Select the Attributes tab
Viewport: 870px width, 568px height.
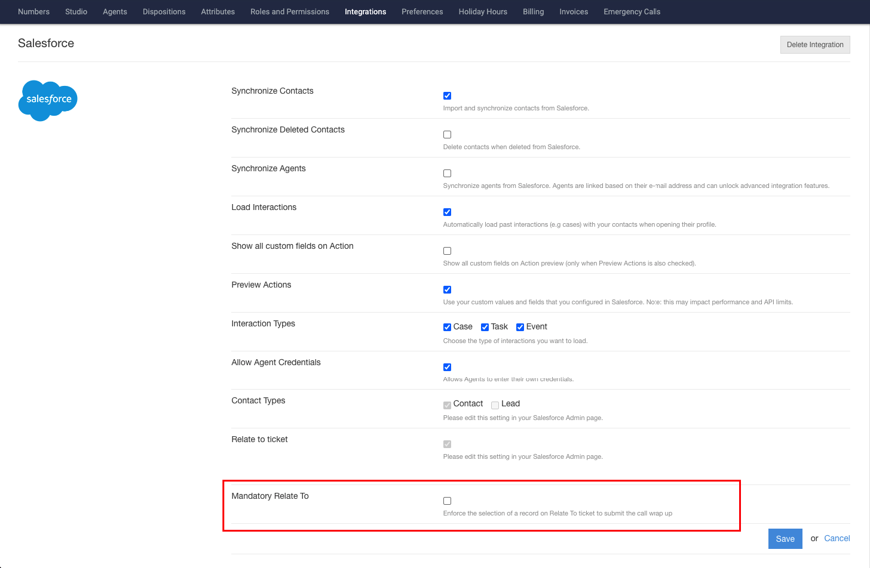[x=217, y=11]
